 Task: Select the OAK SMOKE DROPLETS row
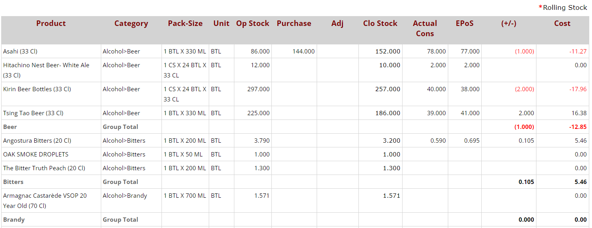tap(36, 154)
